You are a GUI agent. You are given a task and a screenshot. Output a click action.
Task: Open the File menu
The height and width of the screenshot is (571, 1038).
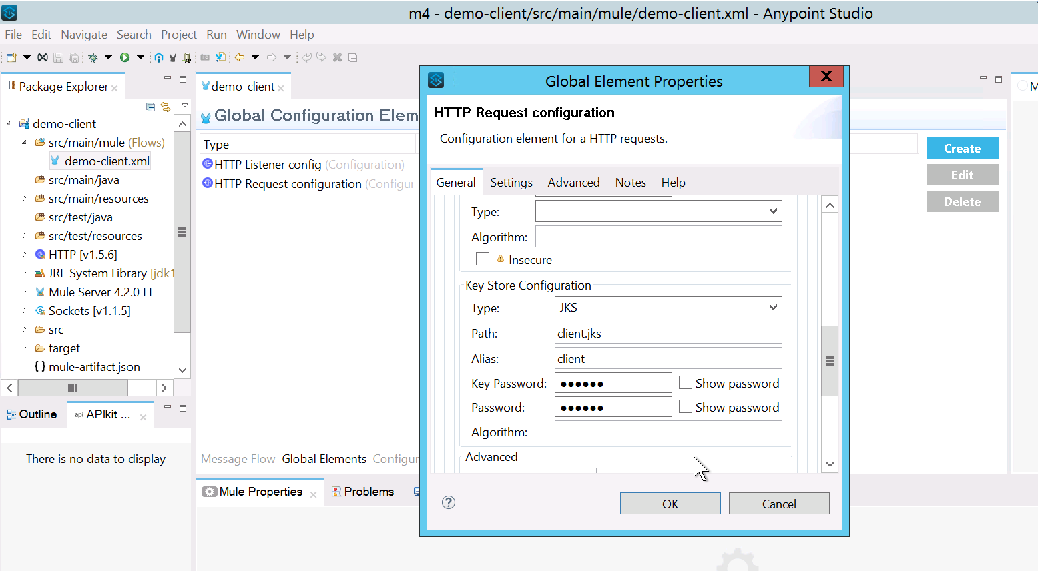pyautogui.click(x=13, y=35)
